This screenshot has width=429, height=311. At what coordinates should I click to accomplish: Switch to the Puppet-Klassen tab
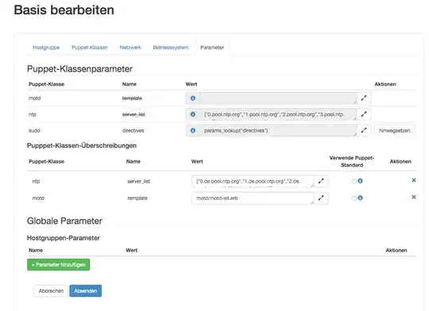90,48
